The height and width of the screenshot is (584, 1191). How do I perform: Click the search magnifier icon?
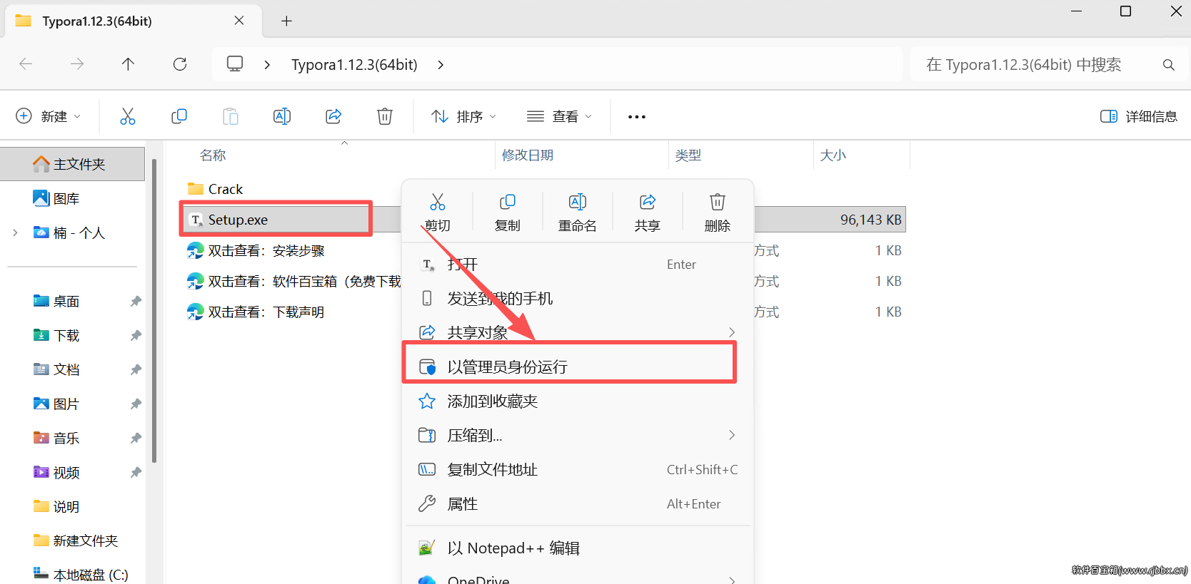pyautogui.click(x=1169, y=65)
